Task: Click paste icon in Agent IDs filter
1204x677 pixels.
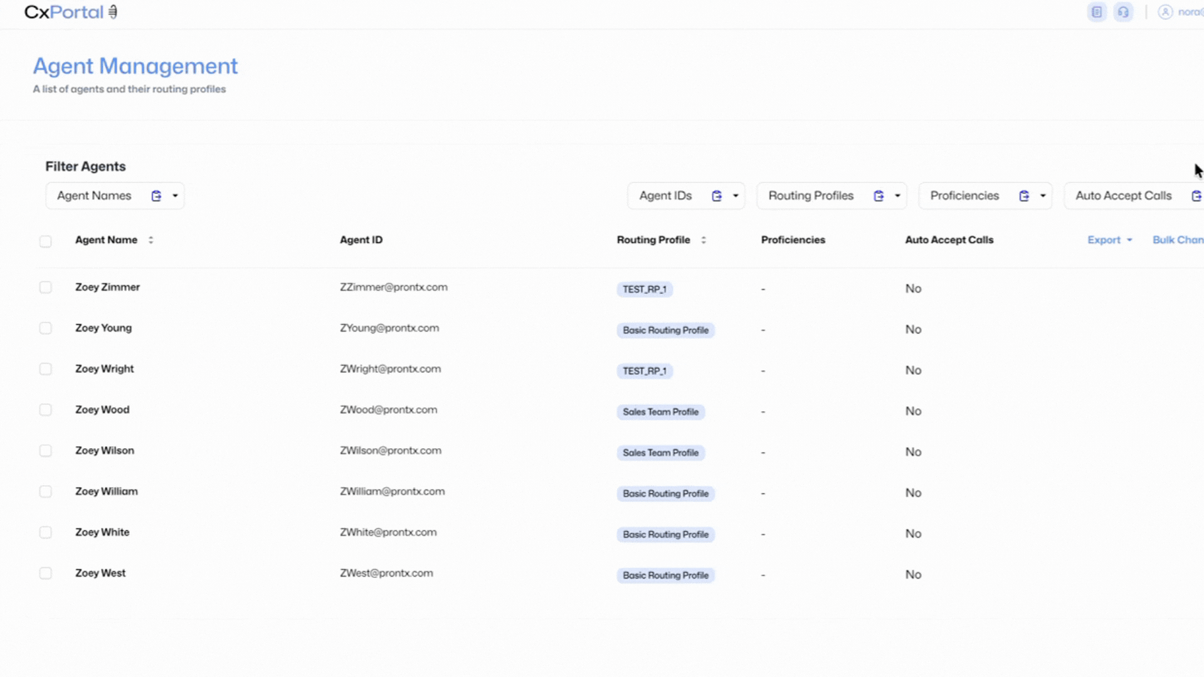Action: (717, 196)
